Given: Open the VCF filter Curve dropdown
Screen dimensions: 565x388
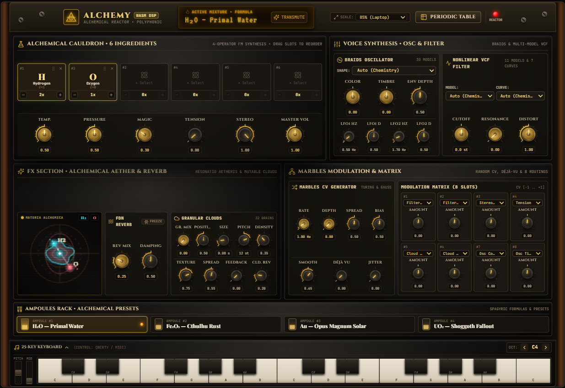Looking at the screenshot, I should (520, 96).
